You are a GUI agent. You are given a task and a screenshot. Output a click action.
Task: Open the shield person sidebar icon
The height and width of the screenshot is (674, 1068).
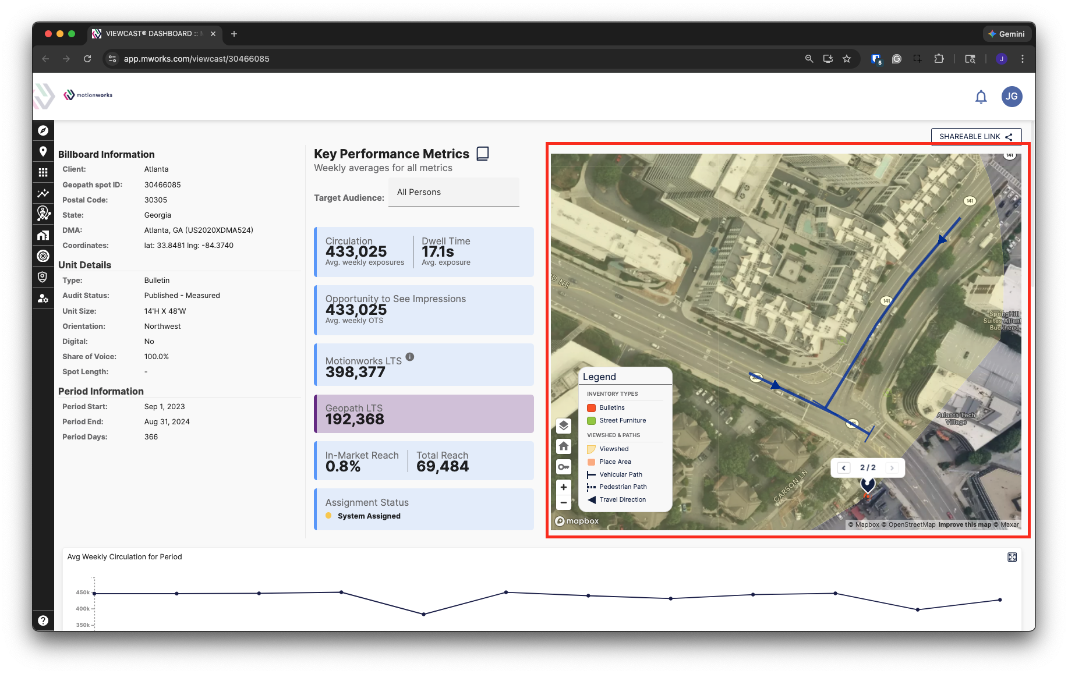point(43,277)
